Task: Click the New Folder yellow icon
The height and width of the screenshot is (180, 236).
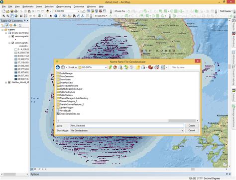Action: tap(138, 67)
